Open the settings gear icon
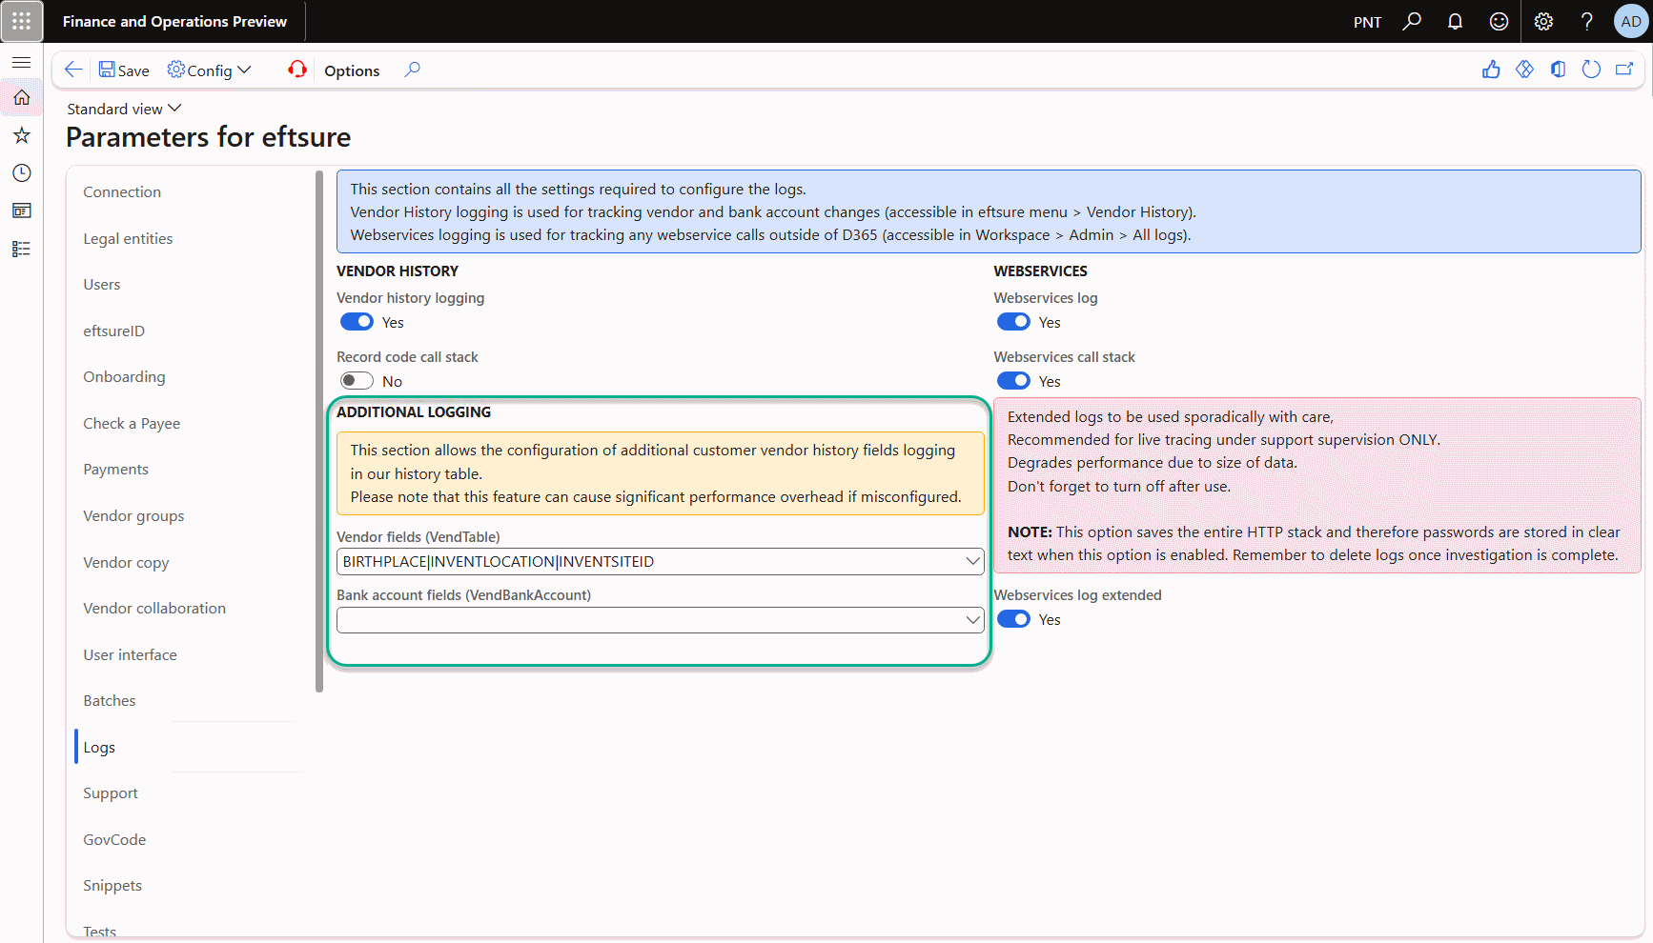This screenshot has width=1653, height=943. coord(1543,21)
